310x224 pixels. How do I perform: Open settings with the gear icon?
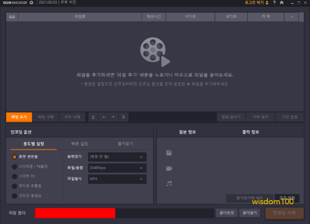pyautogui.click(x=31, y=2)
